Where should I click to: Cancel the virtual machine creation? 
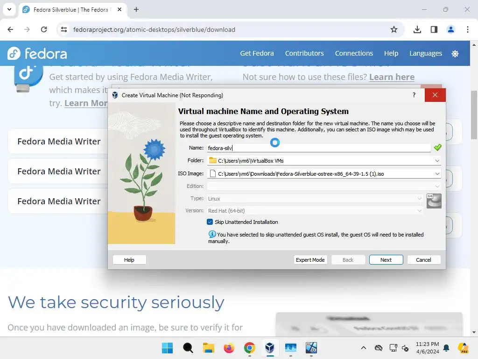(x=424, y=260)
